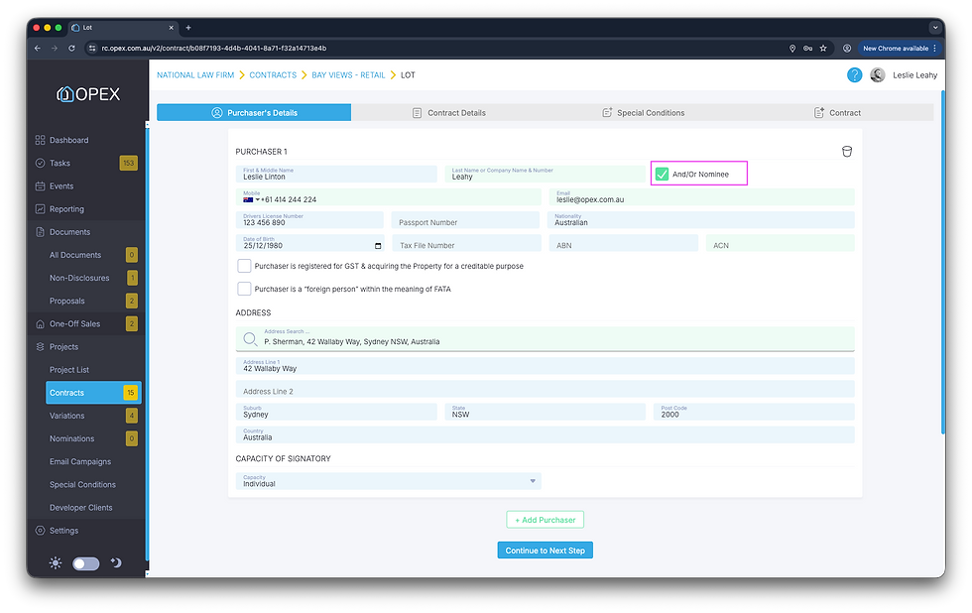Open a new browser tab
Image resolution: width=972 pixels, height=613 pixels.
(188, 27)
